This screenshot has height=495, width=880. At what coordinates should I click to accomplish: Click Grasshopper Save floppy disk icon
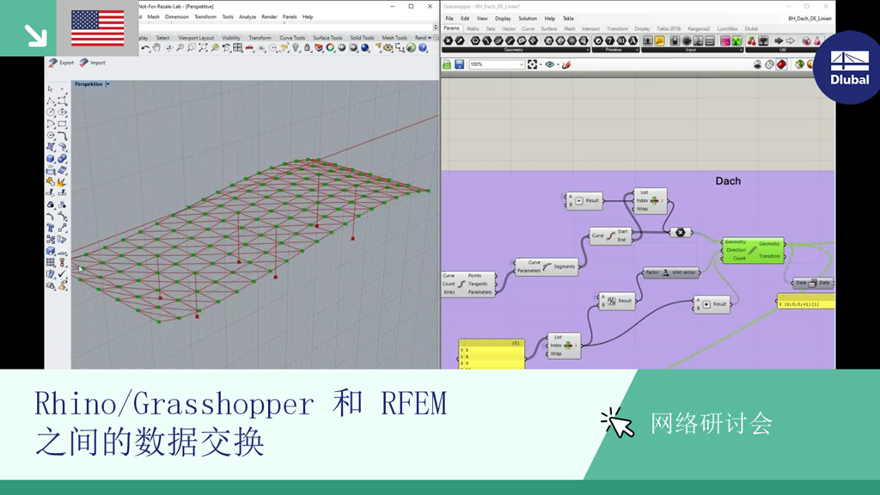[459, 64]
